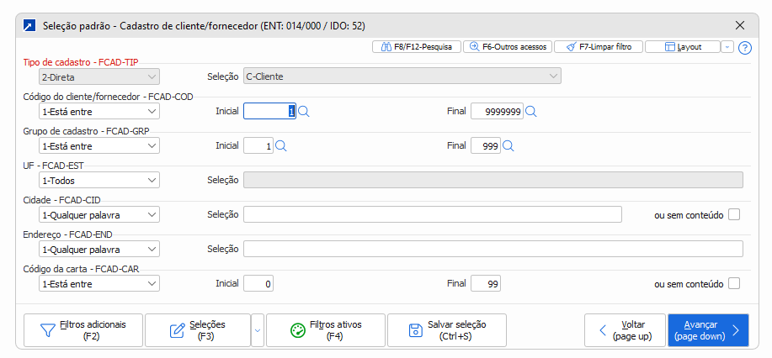
Task: Open lookup magnifier for final client code
Action: [x=530, y=111]
